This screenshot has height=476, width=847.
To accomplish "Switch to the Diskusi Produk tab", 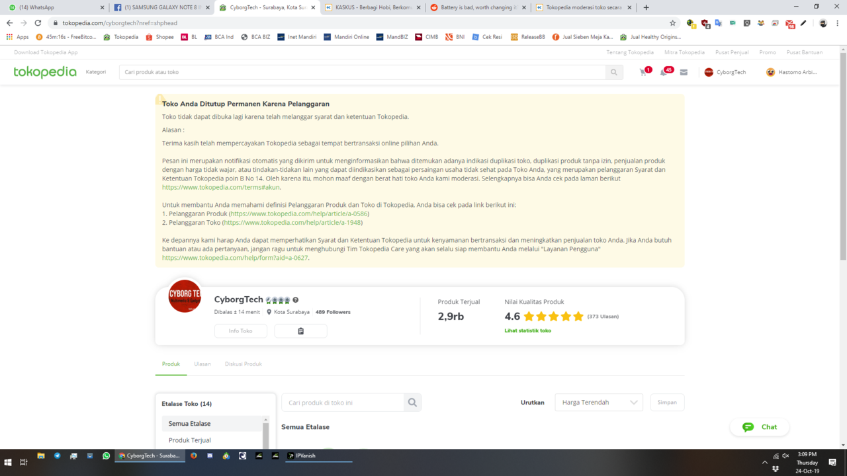I will pyautogui.click(x=244, y=364).
